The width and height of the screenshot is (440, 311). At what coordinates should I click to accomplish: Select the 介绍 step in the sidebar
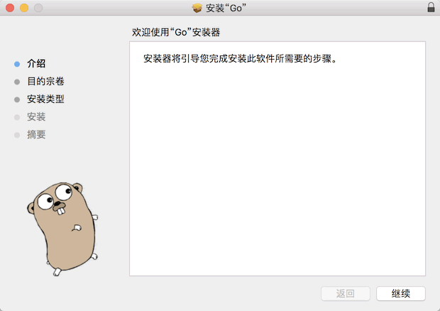tap(36, 64)
